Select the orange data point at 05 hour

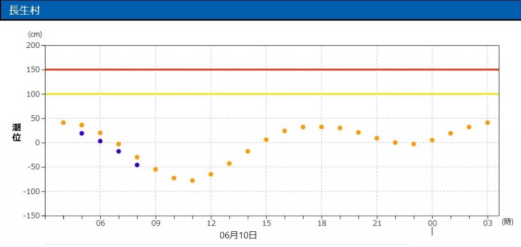tap(82, 125)
